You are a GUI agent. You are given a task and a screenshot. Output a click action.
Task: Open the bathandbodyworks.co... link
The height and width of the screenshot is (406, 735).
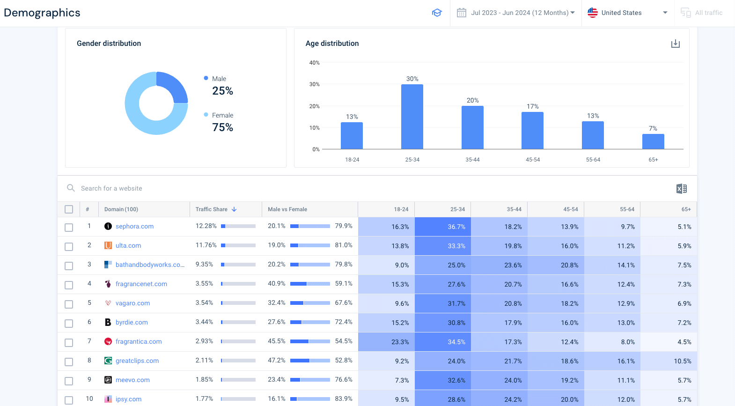point(150,265)
